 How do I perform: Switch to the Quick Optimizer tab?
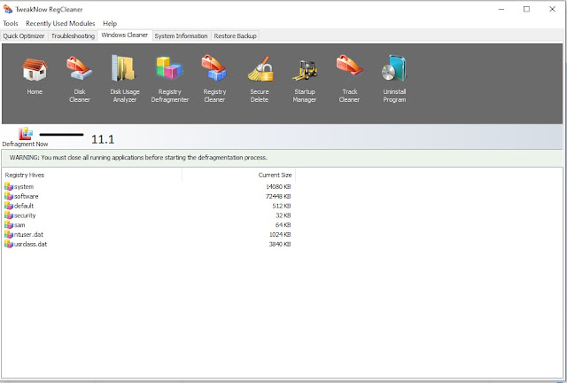[24, 35]
